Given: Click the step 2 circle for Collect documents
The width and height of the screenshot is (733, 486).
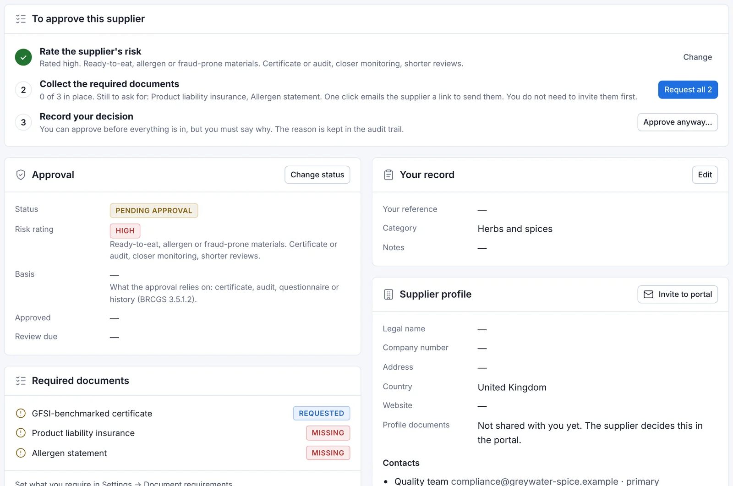Looking at the screenshot, I should (23, 90).
